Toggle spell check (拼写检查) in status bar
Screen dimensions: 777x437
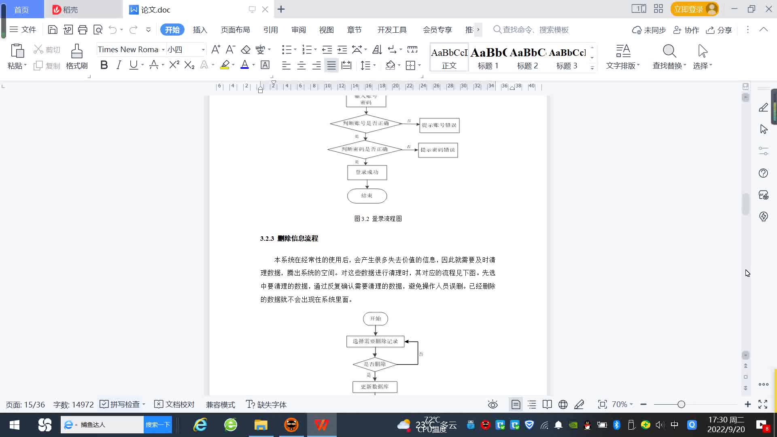pyautogui.click(x=120, y=404)
